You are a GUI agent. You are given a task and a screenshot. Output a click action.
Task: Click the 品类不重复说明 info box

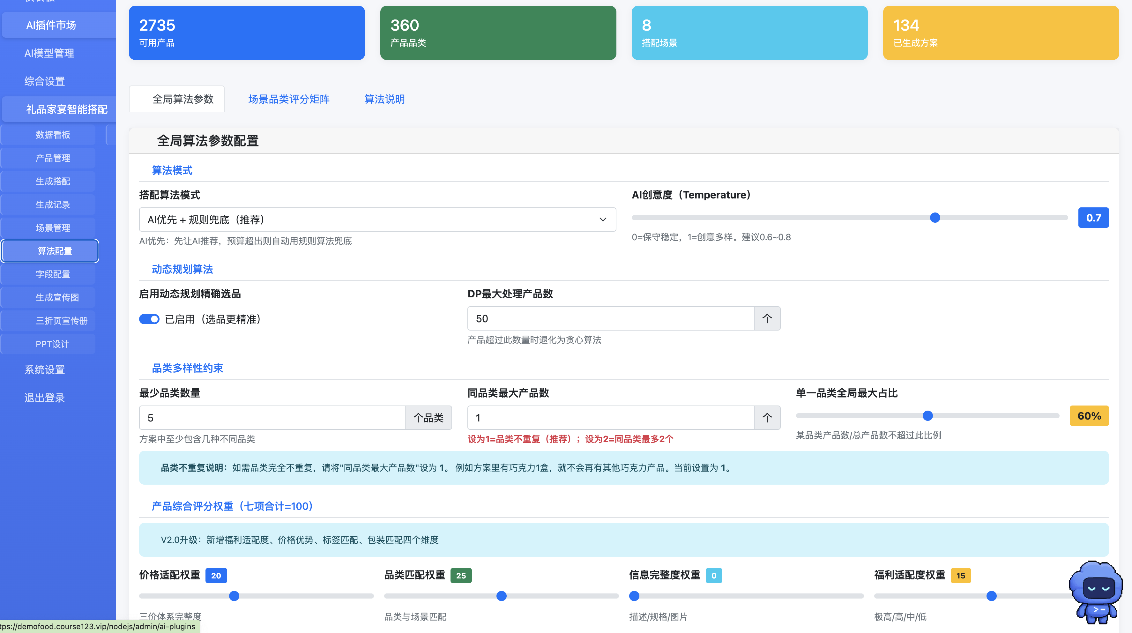pyautogui.click(x=623, y=468)
